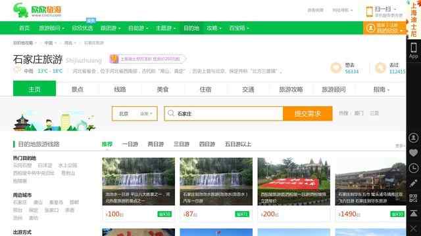The image size is (421, 236).
Task: Click the orange 提交需求 button
Action: pos(308,113)
